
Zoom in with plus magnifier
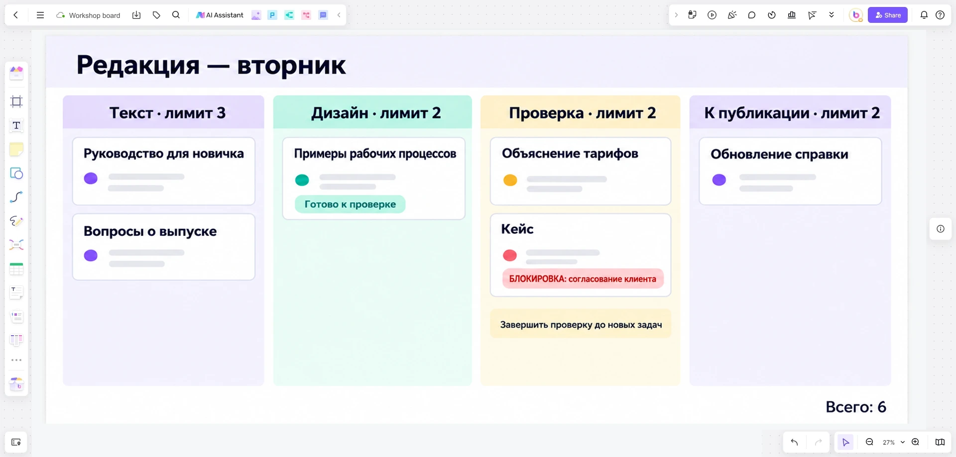click(x=915, y=442)
